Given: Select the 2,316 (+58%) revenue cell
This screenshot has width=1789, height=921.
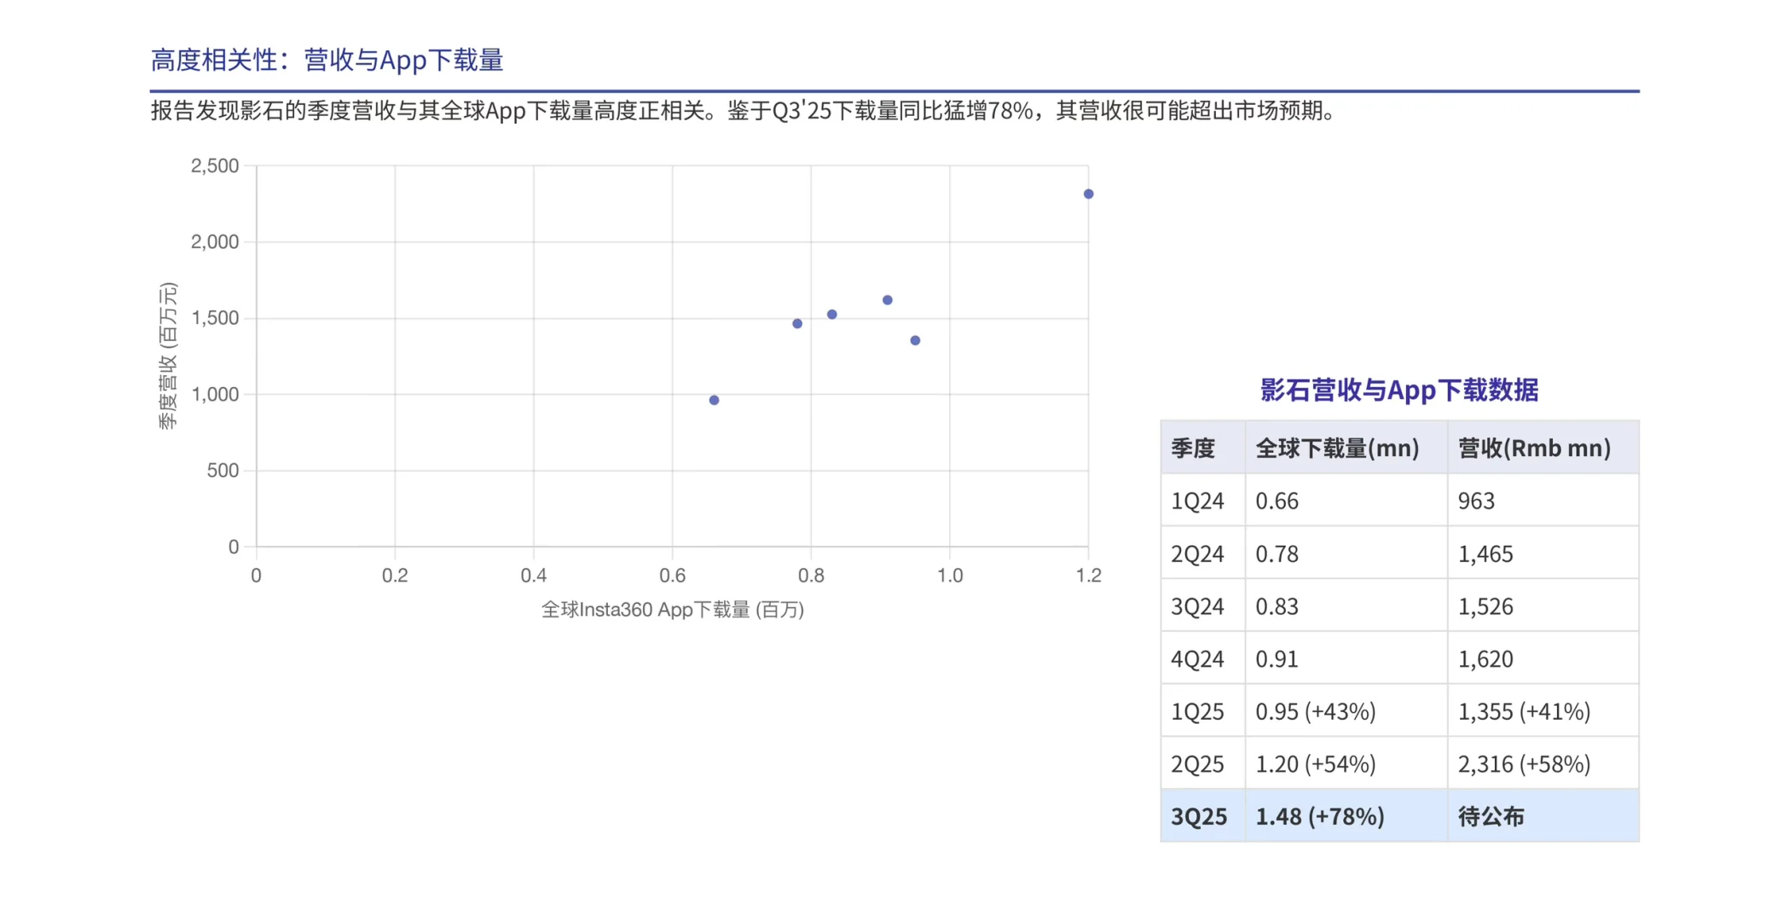Looking at the screenshot, I should (x=1523, y=763).
